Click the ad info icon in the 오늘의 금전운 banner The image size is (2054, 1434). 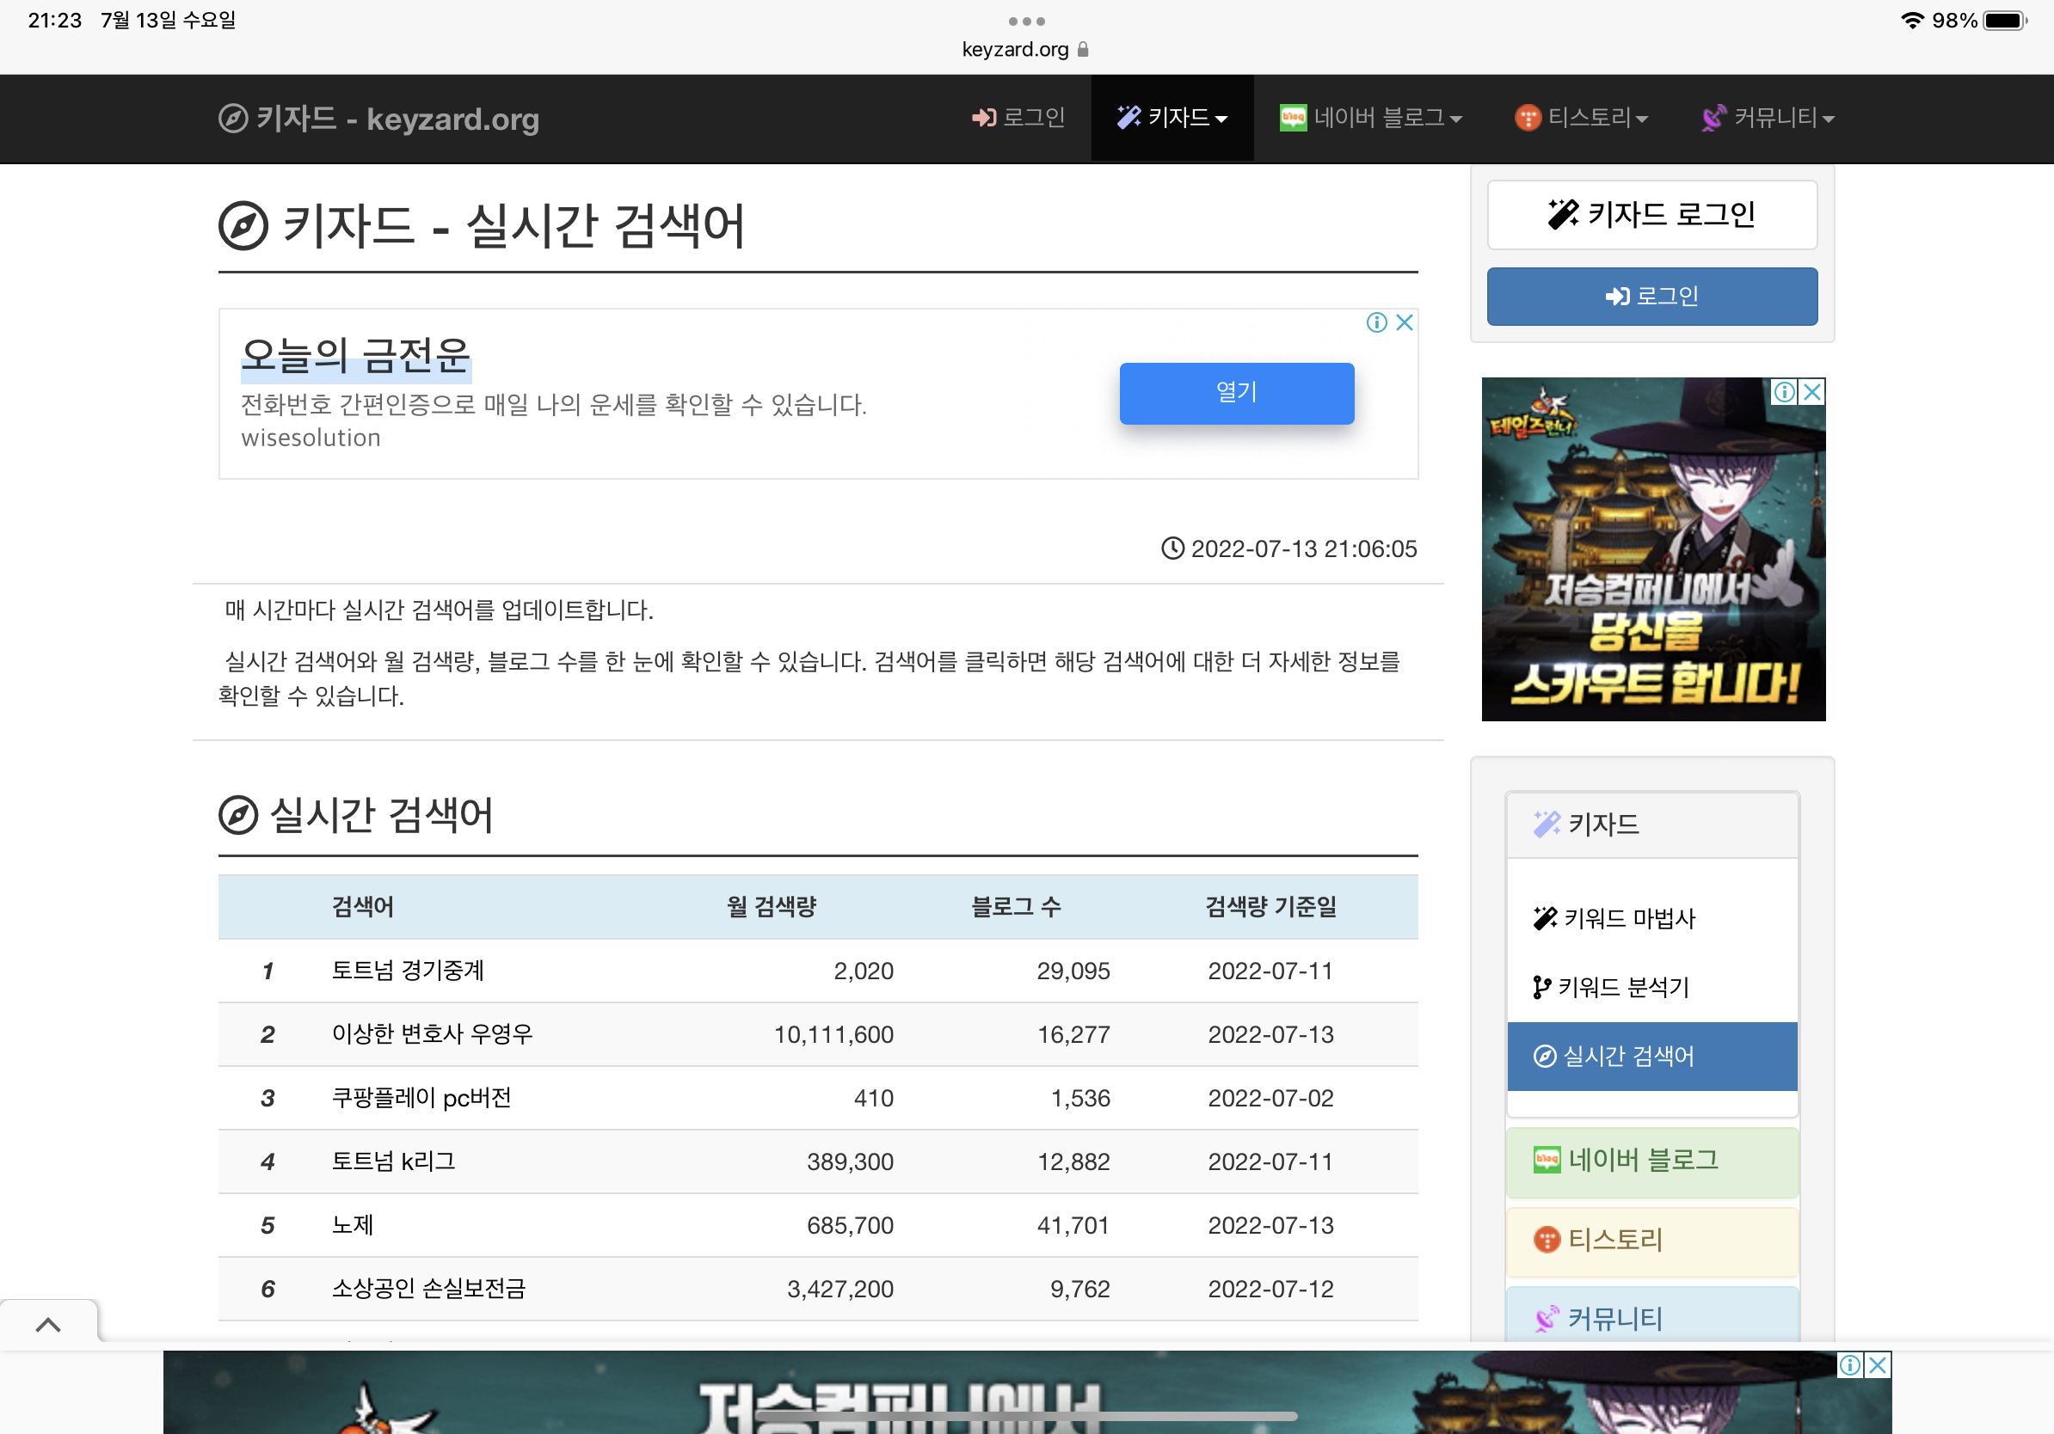click(1376, 322)
